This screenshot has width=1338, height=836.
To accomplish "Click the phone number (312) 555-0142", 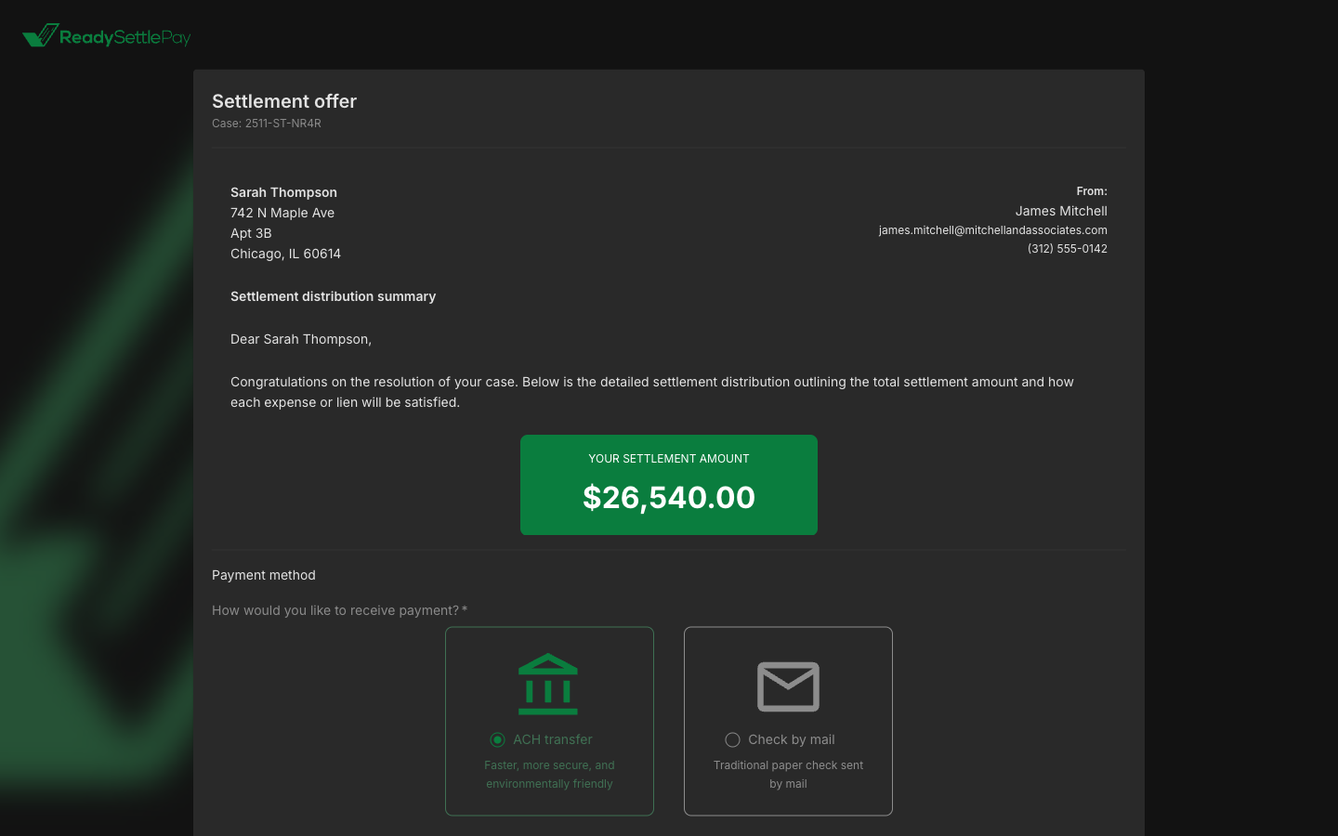I will click(x=1068, y=248).
